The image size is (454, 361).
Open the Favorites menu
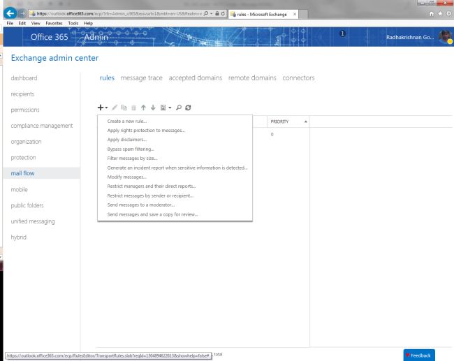[x=54, y=23]
